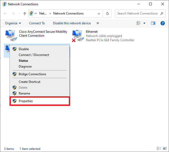
Task: Open the Organize dropdown menu
Action: (13, 23)
